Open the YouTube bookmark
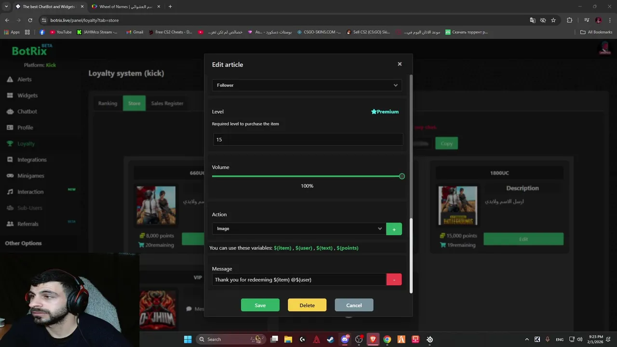 tap(60, 32)
